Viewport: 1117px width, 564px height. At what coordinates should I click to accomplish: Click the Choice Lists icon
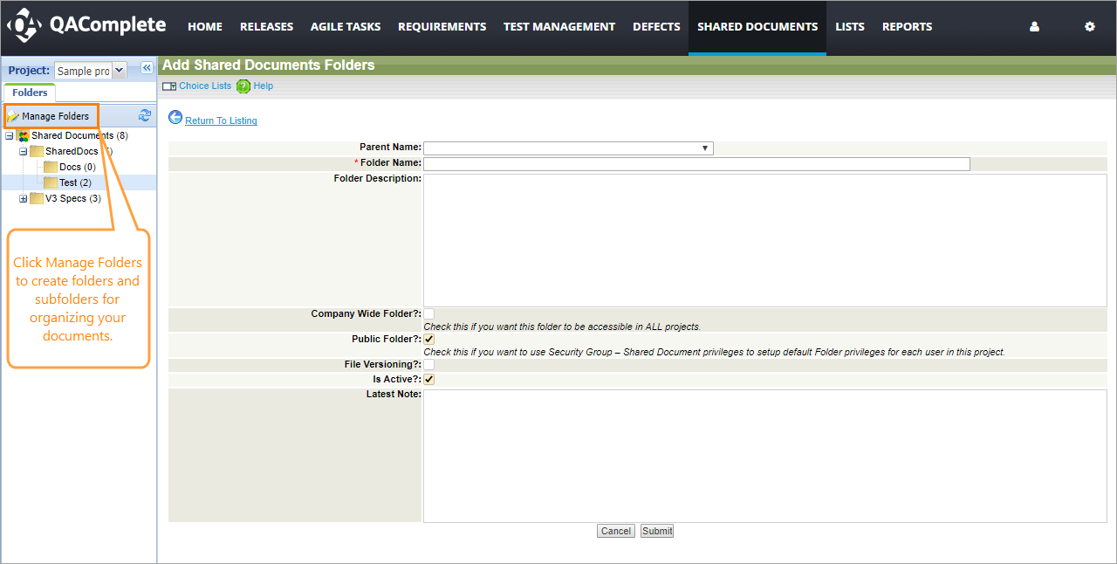click(169, 86)
